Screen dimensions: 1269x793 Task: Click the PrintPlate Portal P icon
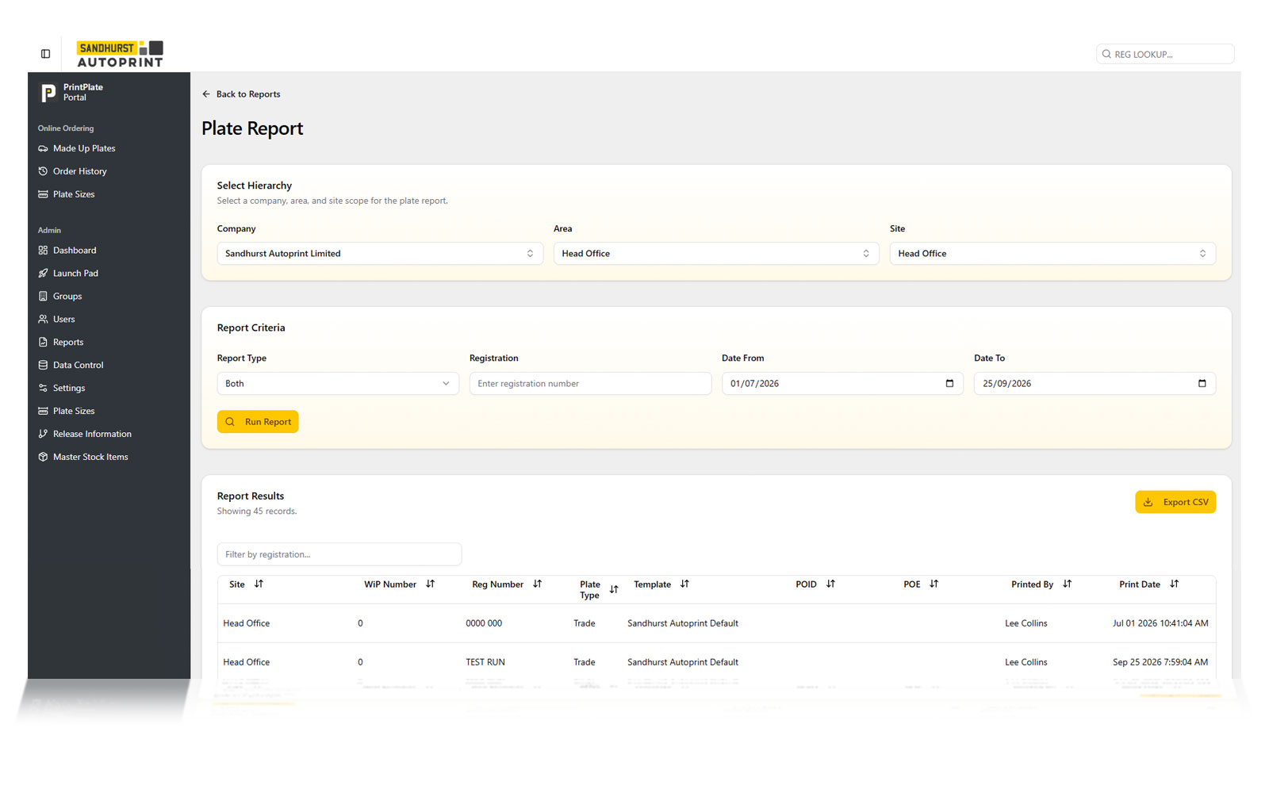click(48, 93)
